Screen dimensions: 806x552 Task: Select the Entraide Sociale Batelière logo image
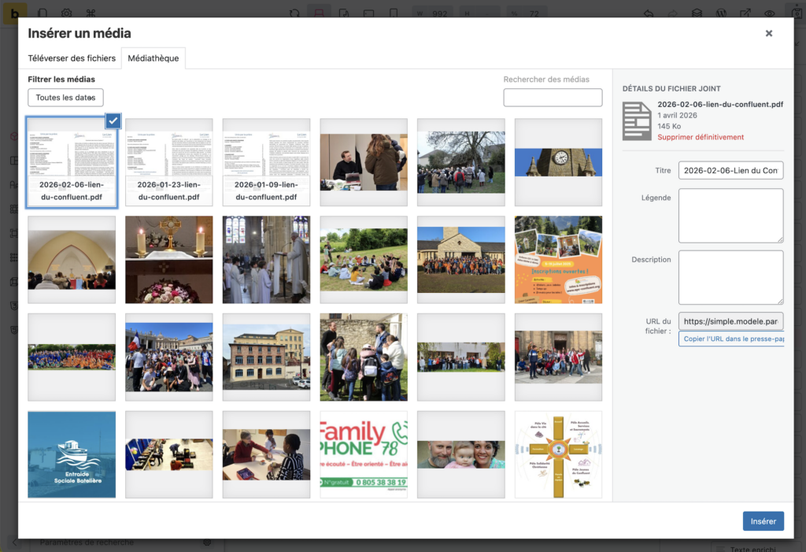72,454
